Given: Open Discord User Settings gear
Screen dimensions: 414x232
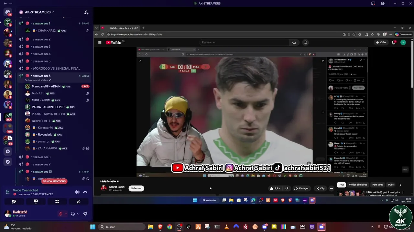Looking at the screenshot, I should 85,214.
